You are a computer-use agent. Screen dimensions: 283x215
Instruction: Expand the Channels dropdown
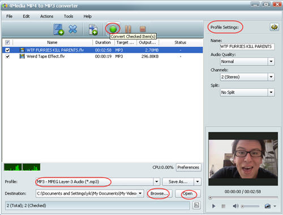[271, 77]
